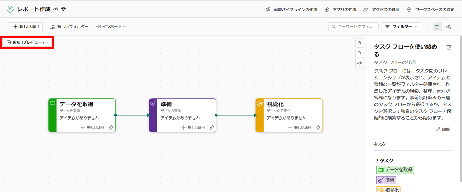462x192 pixels.
Task: Click the green データを取得 card icon
Action: pyautogui.click(x=52, y=103)
